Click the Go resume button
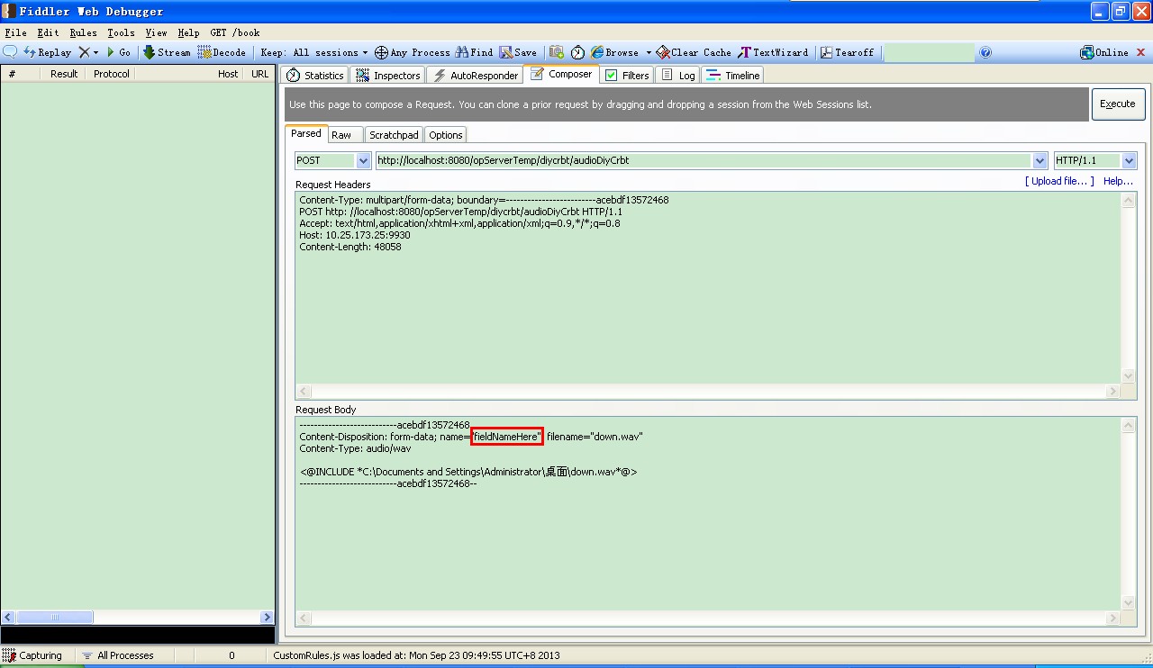 pyautogui.click(x=119, y=52)
